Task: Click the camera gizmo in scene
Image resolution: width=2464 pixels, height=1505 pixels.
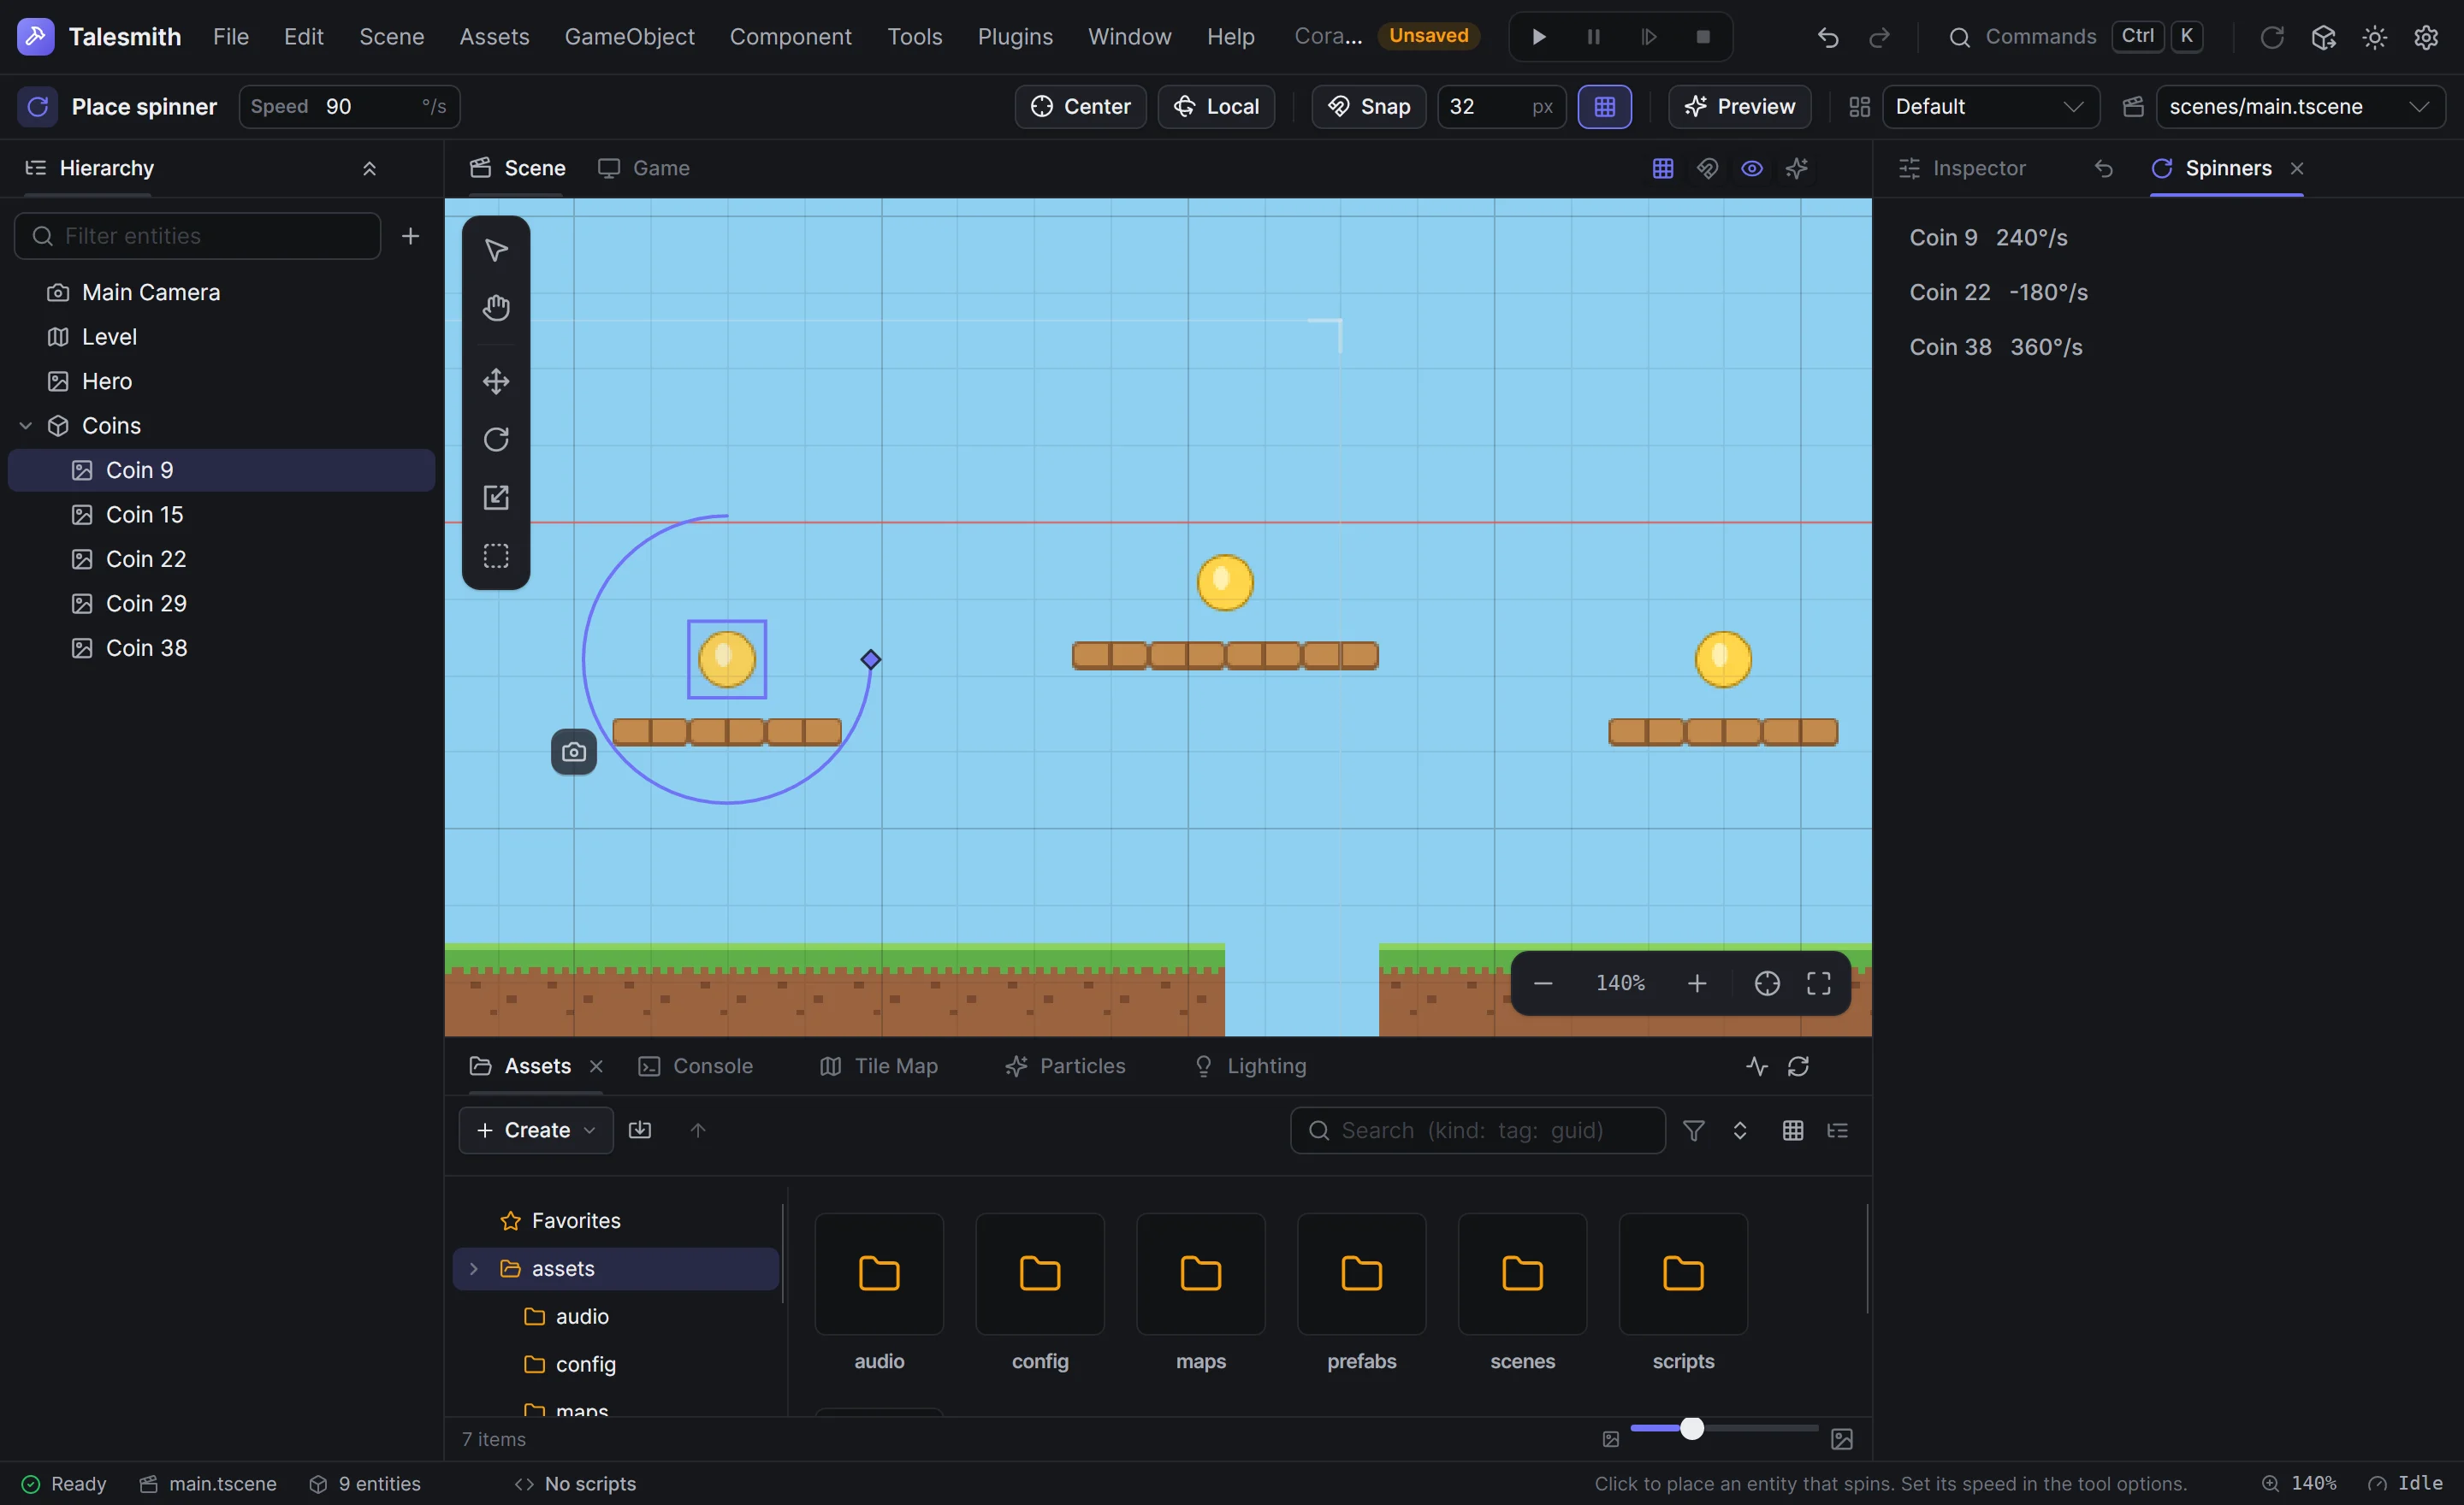Action: (574, 752)
